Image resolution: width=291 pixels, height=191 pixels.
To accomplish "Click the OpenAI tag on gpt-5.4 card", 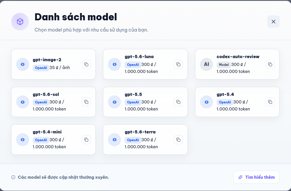I will click(225, 102).
